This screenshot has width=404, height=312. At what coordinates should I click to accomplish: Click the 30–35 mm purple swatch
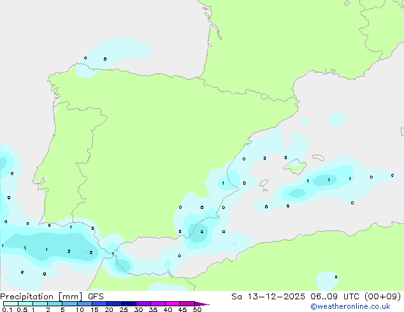pos(143,304)
